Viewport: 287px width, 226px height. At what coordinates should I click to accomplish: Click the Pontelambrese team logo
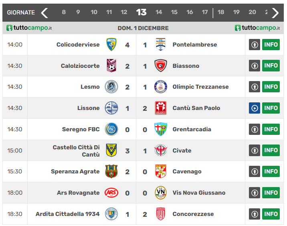pyautogui.click(x=161, y=45)
